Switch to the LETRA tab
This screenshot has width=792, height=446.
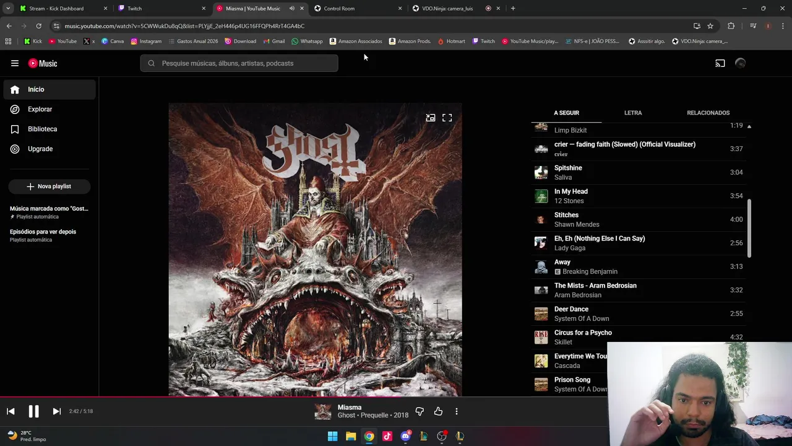(633, 113)
